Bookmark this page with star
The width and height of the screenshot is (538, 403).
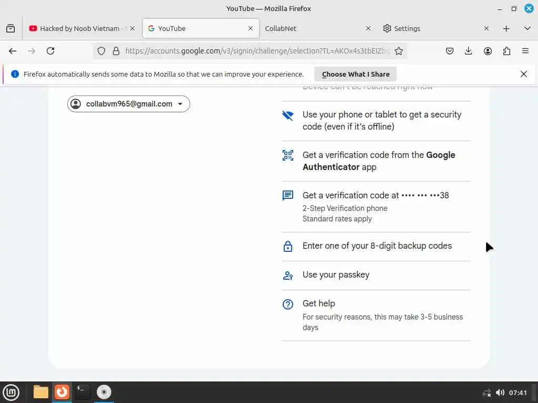click(398, 51)
